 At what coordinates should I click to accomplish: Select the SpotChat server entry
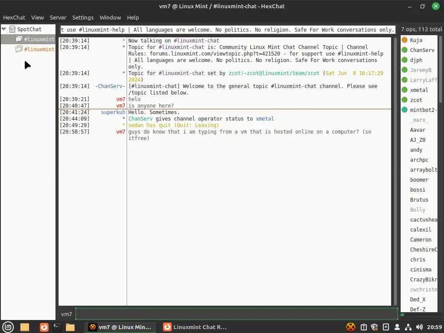(x=29, y=29)
